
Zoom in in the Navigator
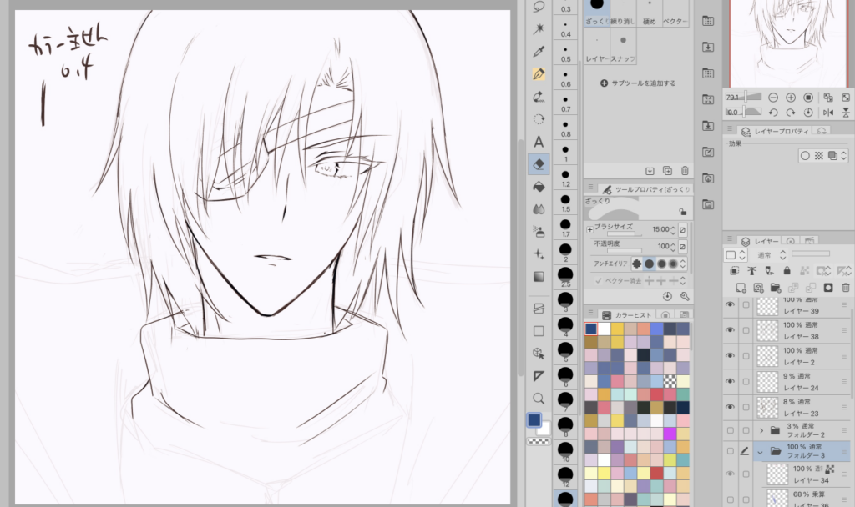pyautogui.click(x=791, y=98)
